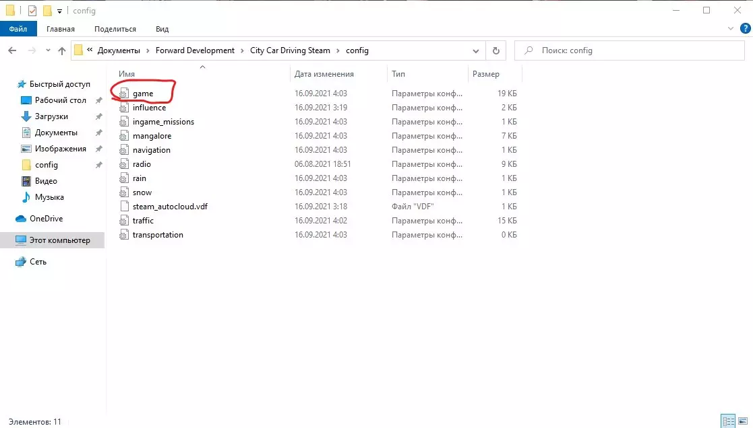Click New folder quick access icon
Screen dimensions: 753x428
coord(47,11)
